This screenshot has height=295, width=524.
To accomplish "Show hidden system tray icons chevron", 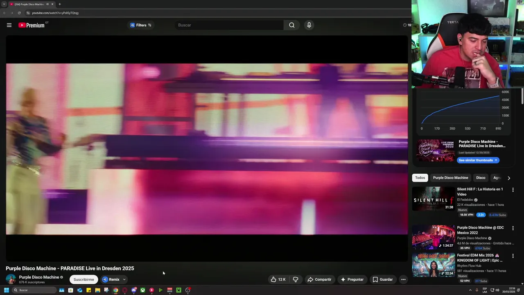I will pyautogui.click(x=470, y=290).
